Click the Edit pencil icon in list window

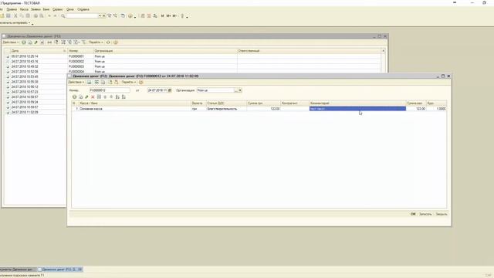(36, 42)
